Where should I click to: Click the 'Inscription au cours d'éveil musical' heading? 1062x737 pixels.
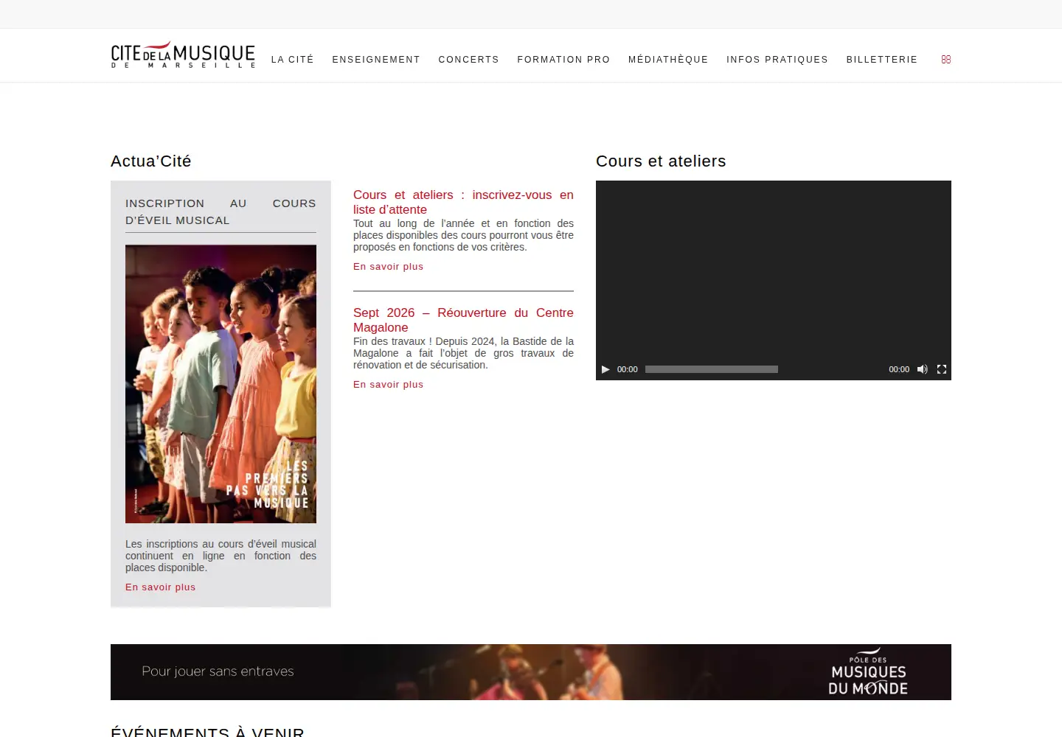coord(221,212)
